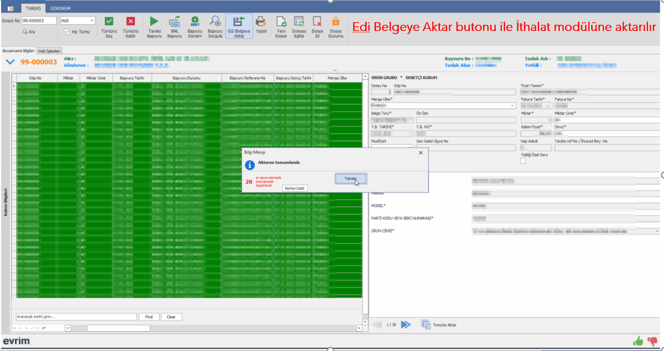
Task: Click the grid's horizontal scrollbar thumb
Action: click(118, 328)
